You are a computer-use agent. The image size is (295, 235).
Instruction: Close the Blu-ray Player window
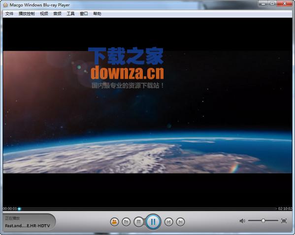point(285,3)
